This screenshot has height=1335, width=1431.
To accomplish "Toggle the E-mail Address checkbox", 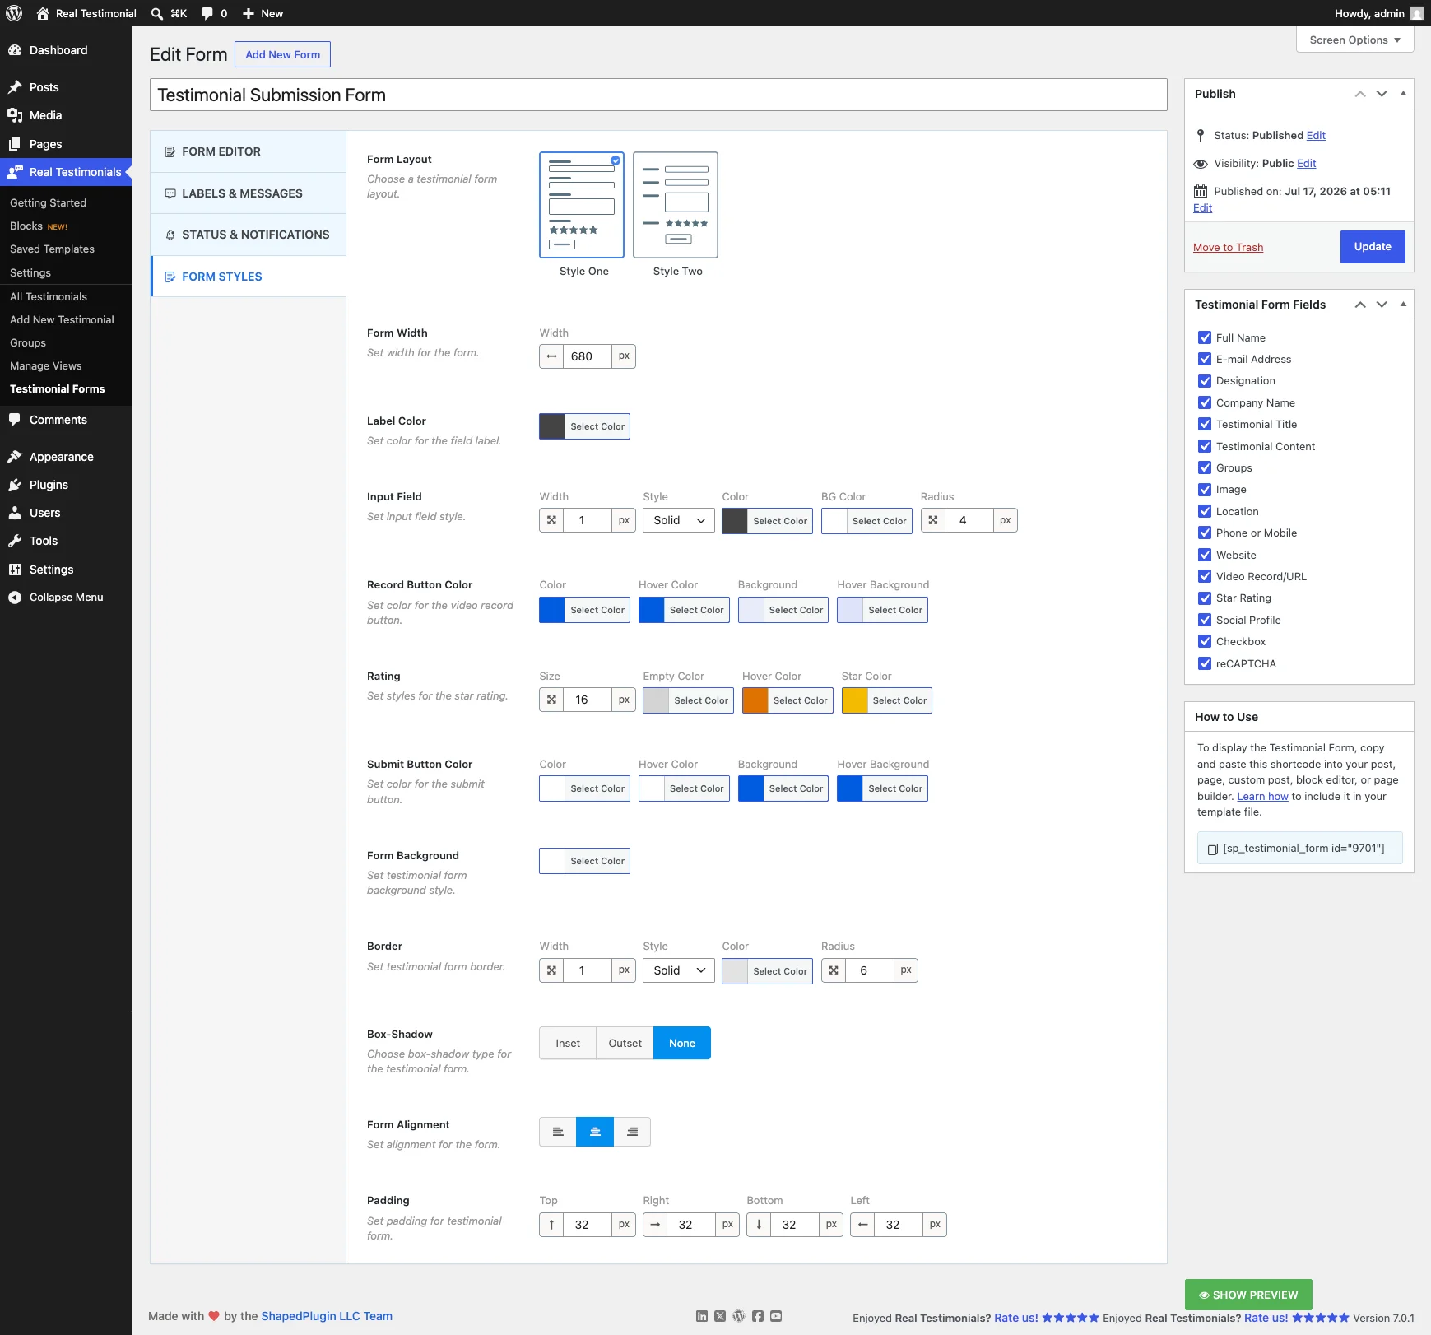I will (x=1205, y=359).
